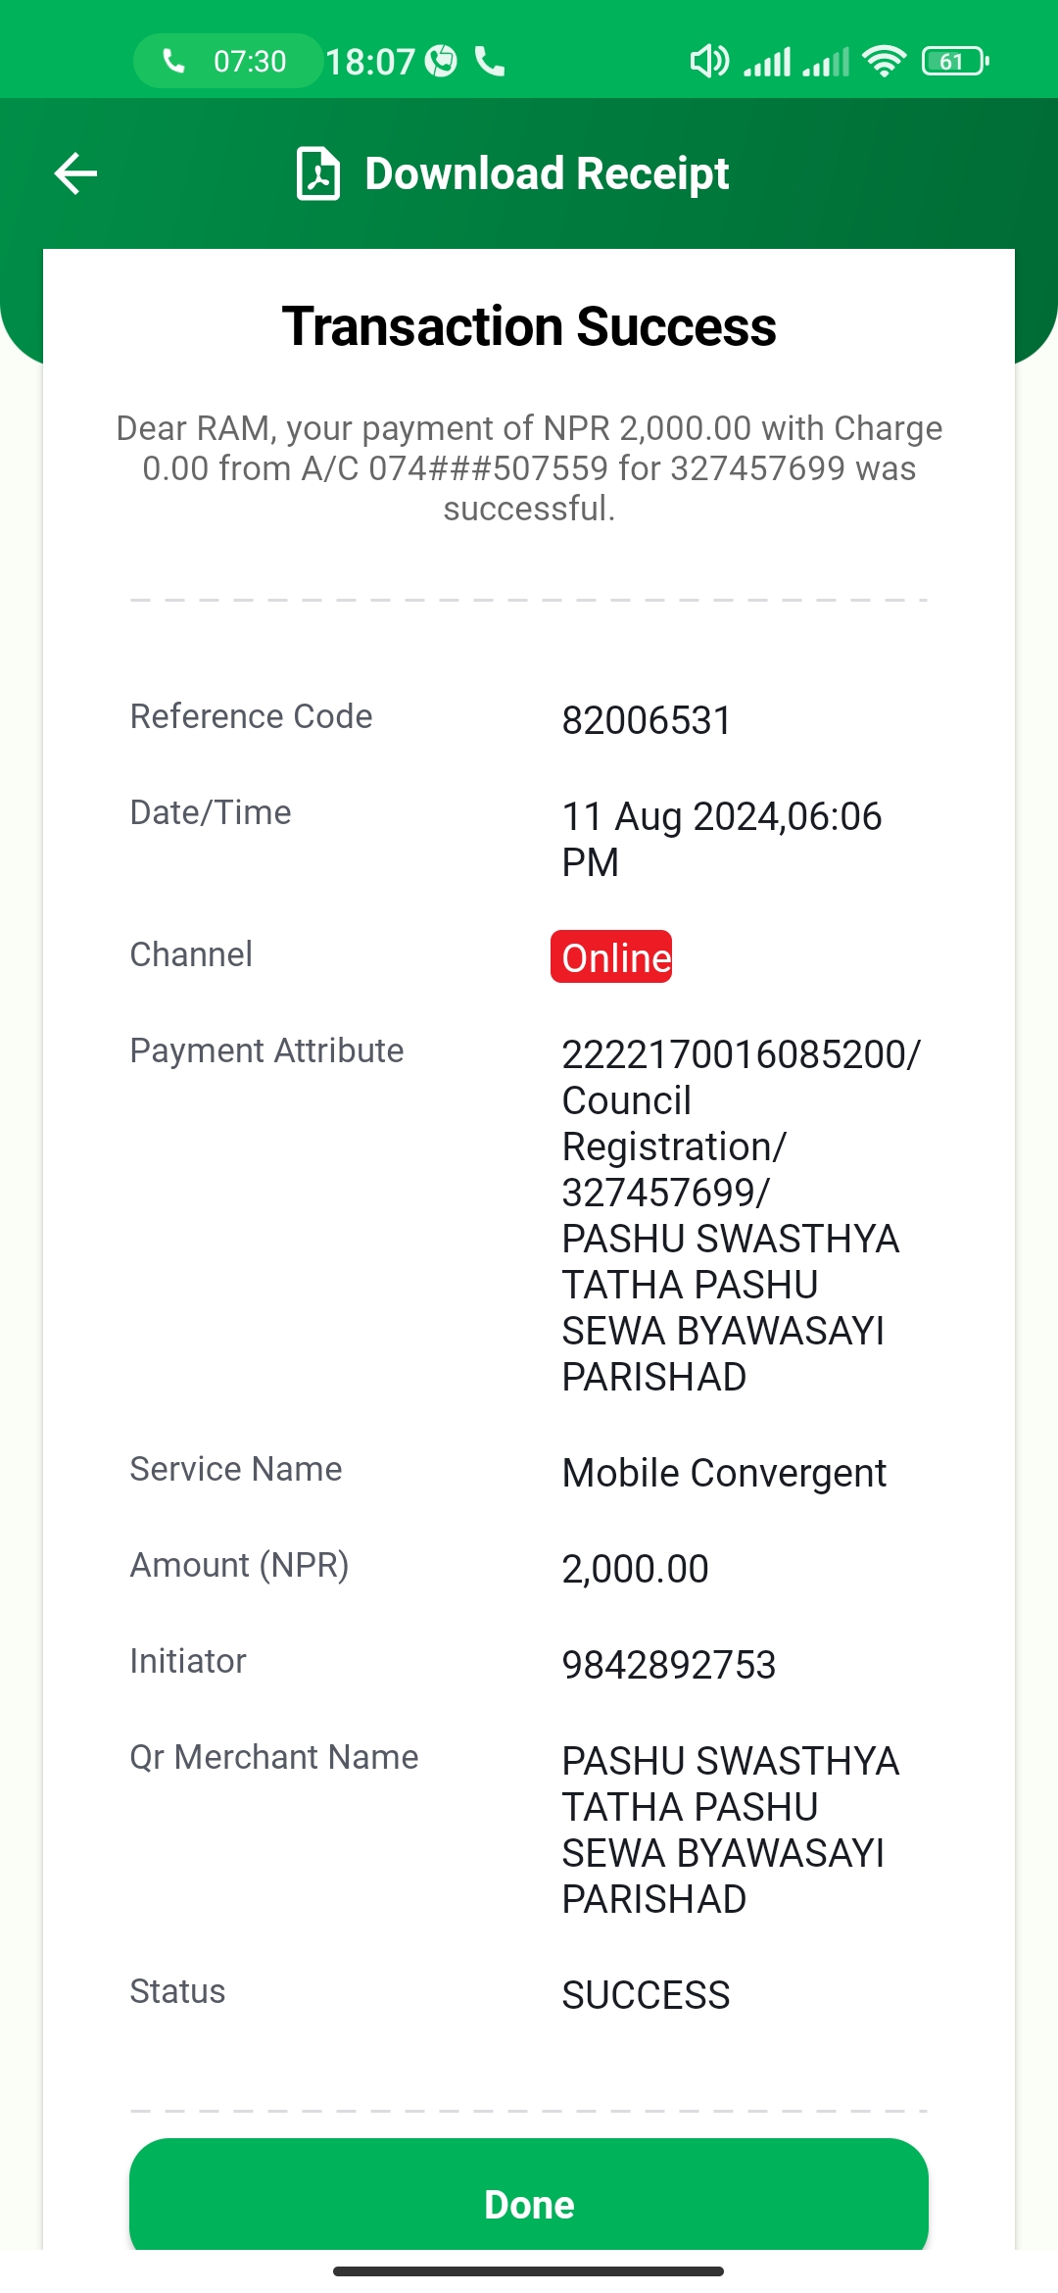Tap the amount value 2,000.00

pyautogui.click(x=635, y=1569)
